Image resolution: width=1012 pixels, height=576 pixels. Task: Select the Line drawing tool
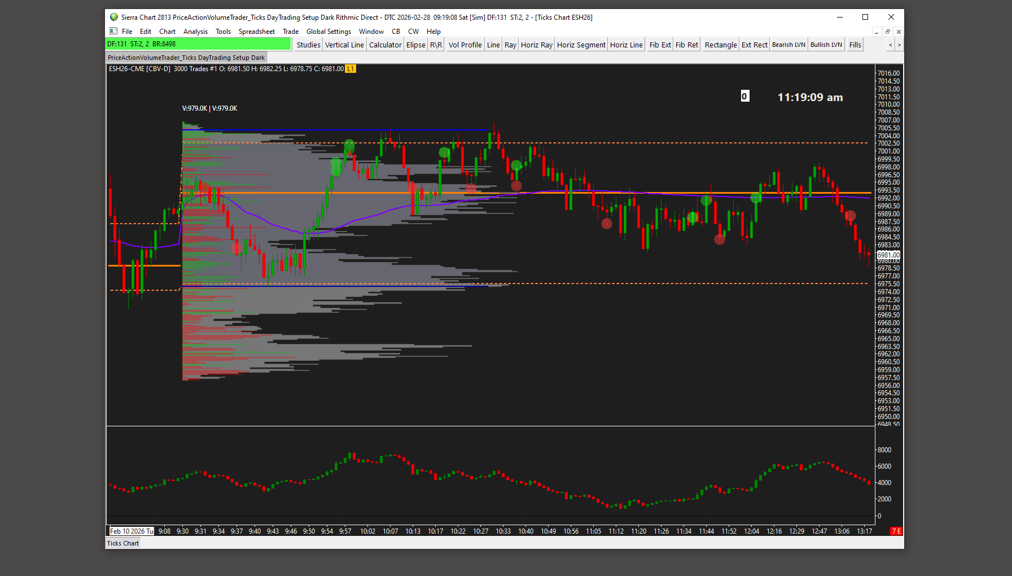[493, 45]
